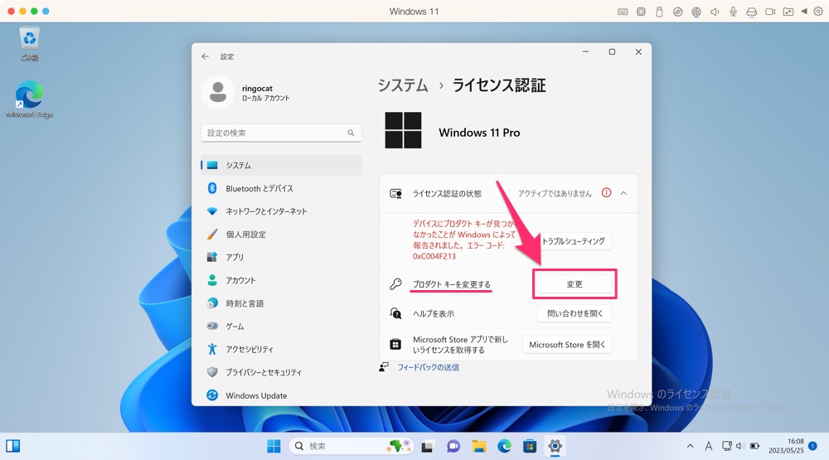Open the Parallels keyboard menu icon
This screenshot has height=460, width=829.
pyautogui.click(x=623, y=12)
